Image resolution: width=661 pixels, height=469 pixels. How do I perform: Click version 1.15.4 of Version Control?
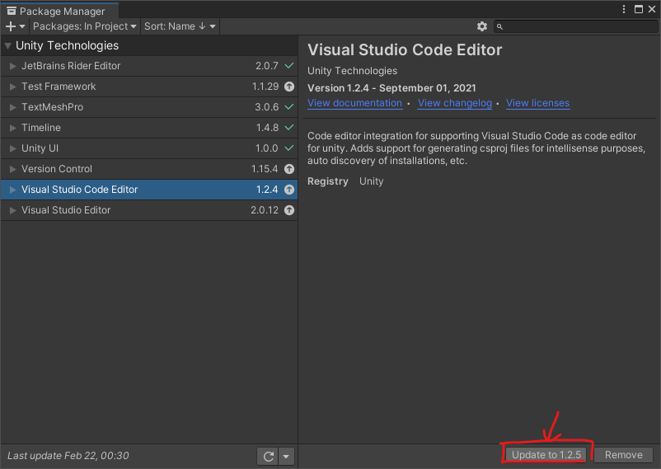coord(265,169)
